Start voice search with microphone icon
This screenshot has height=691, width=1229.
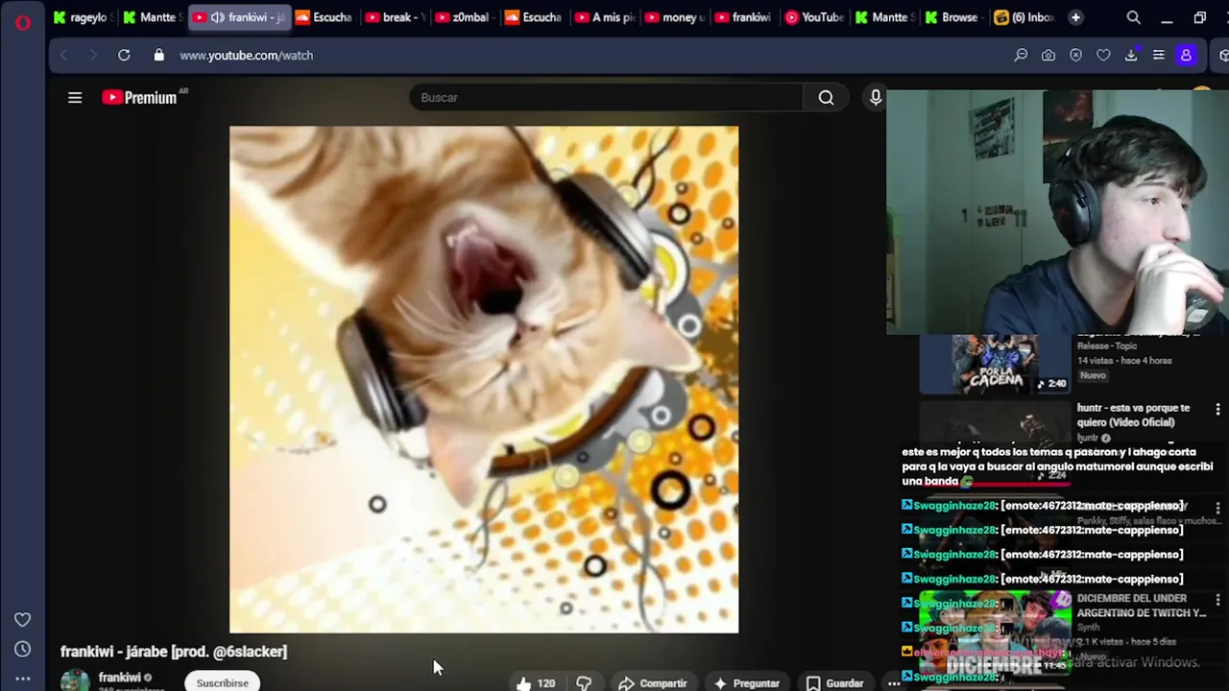pyautogui.click(x=876, y=97)
